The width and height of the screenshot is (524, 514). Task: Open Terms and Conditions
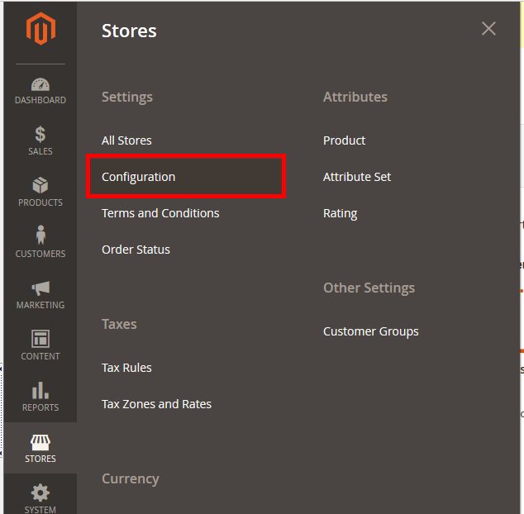coord(160,213)
